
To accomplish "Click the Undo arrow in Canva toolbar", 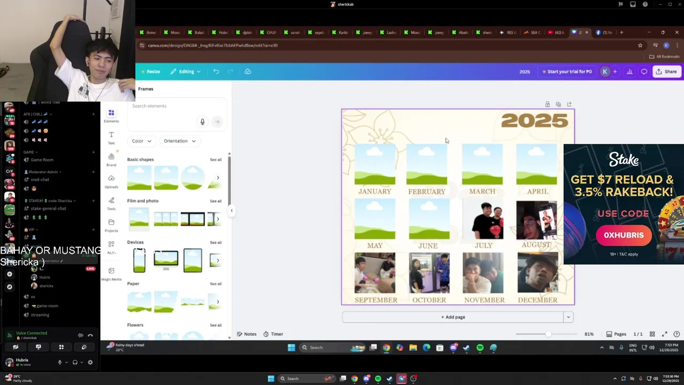I will coord(216,72).
